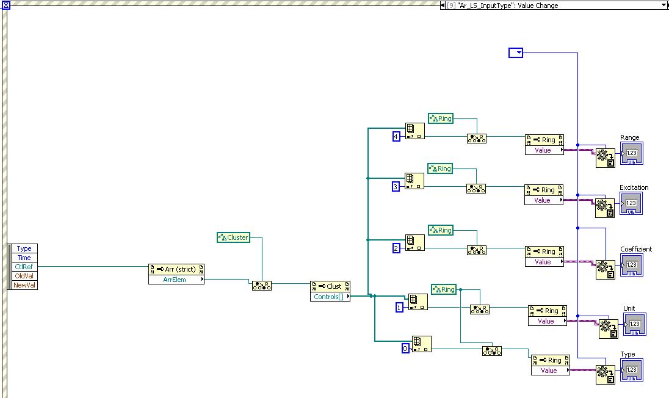Viewport: 669px width, 398px height.
Task: Click the Index Array node with index 1
Action: click(x=418, y=302)
